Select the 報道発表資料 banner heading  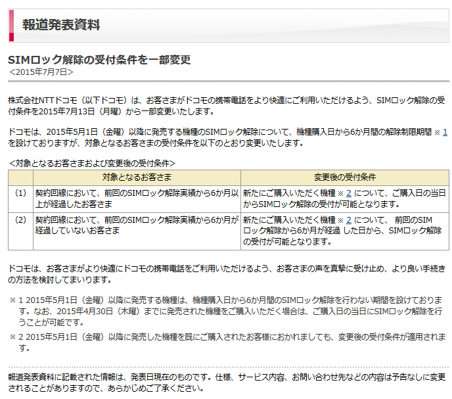pyautogui.click(x=61, y=25)
